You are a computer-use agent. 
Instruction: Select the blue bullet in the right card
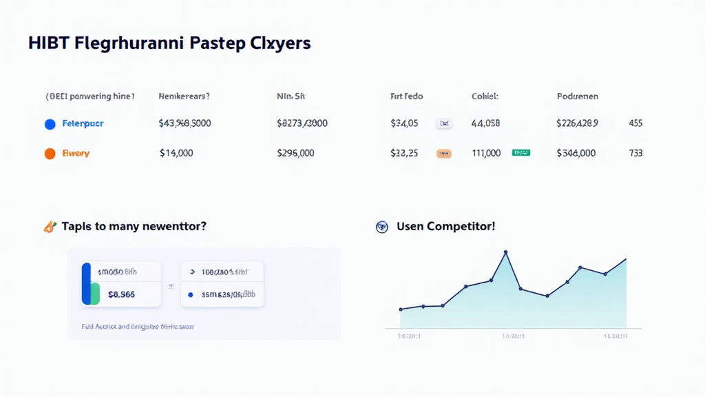[x=191, y=294]
